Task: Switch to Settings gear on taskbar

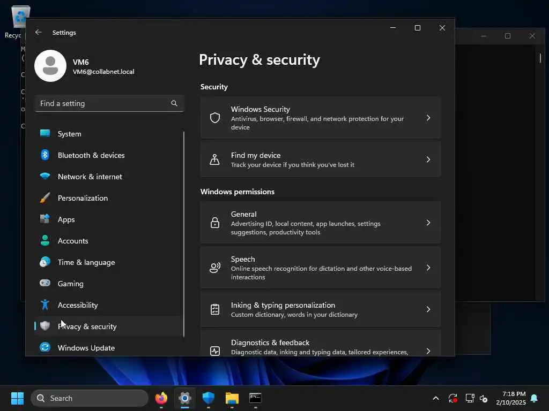Action: click(185, 398)
